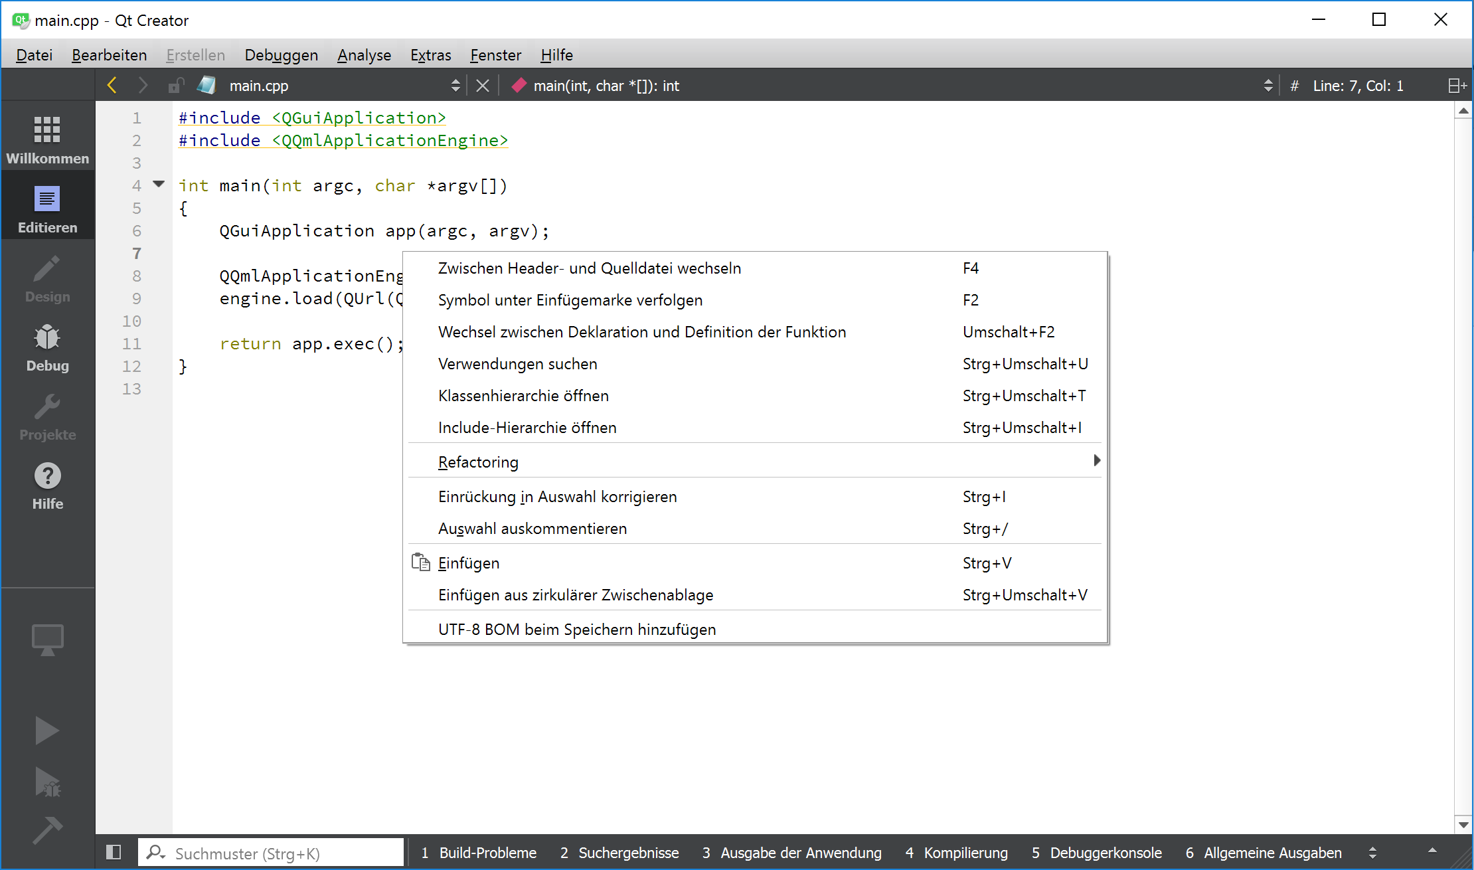This screenshot has height=870, width=1474.
Task: Open the Willkommen mode
Action: (x=47, y=138)
